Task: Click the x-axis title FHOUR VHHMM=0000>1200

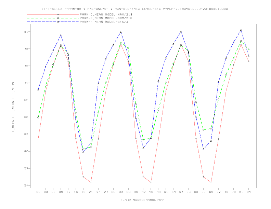Action: (x=142, y=200)
